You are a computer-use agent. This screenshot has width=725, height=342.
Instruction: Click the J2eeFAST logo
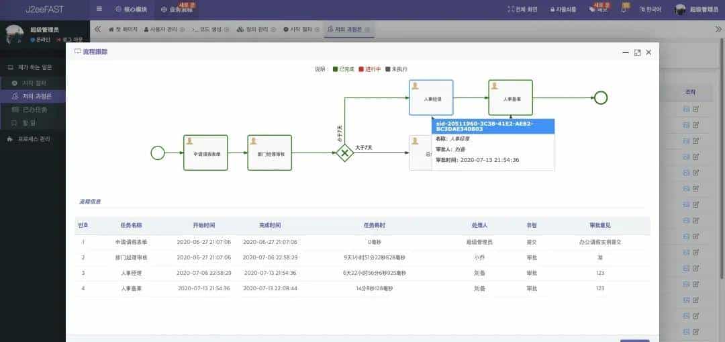pos(44,9)
